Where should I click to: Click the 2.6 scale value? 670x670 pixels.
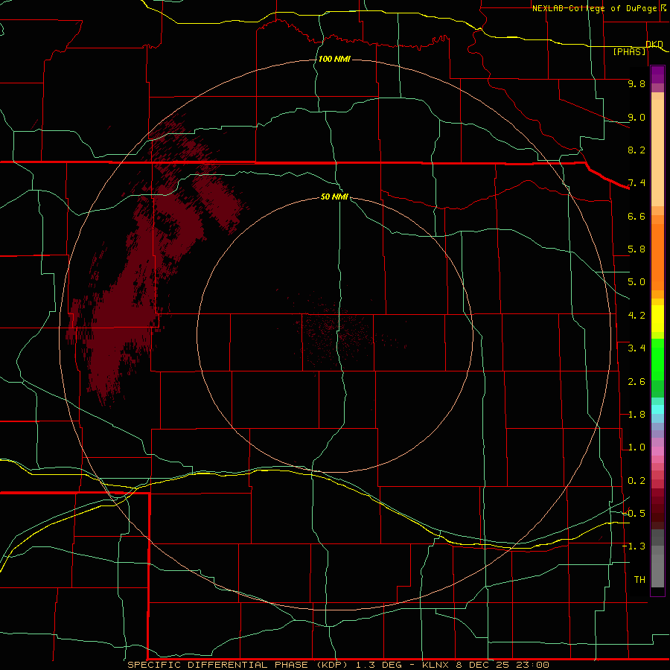pos(636,382)
